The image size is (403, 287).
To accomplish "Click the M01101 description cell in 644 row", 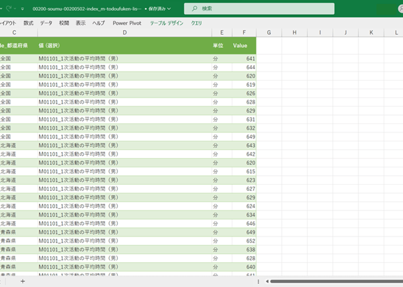I will pos(125,67).
